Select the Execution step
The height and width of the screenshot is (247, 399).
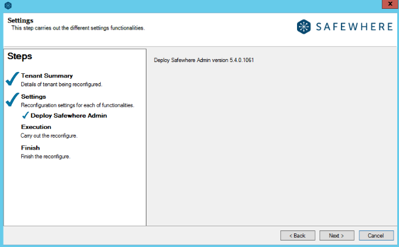coord(36,126)
